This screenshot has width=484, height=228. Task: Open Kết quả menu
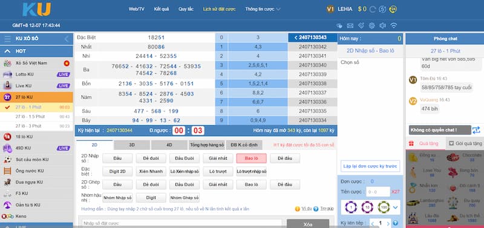coord(162,9)
